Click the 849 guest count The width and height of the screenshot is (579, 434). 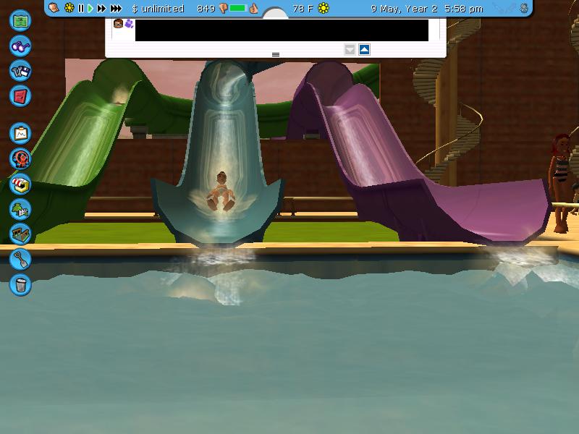pyautogui.click(x=206, y=9)
